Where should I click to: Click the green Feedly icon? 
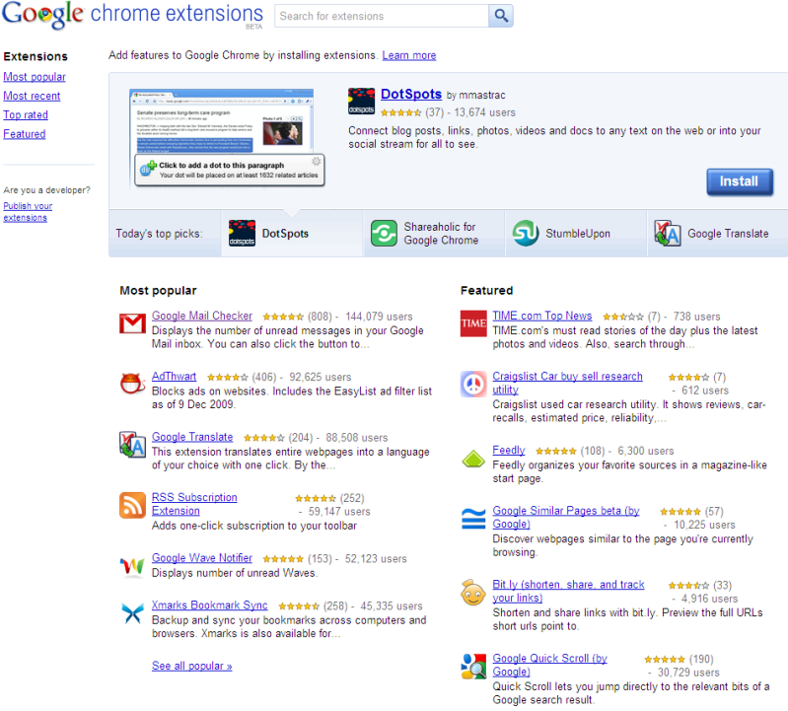(473, 459)
